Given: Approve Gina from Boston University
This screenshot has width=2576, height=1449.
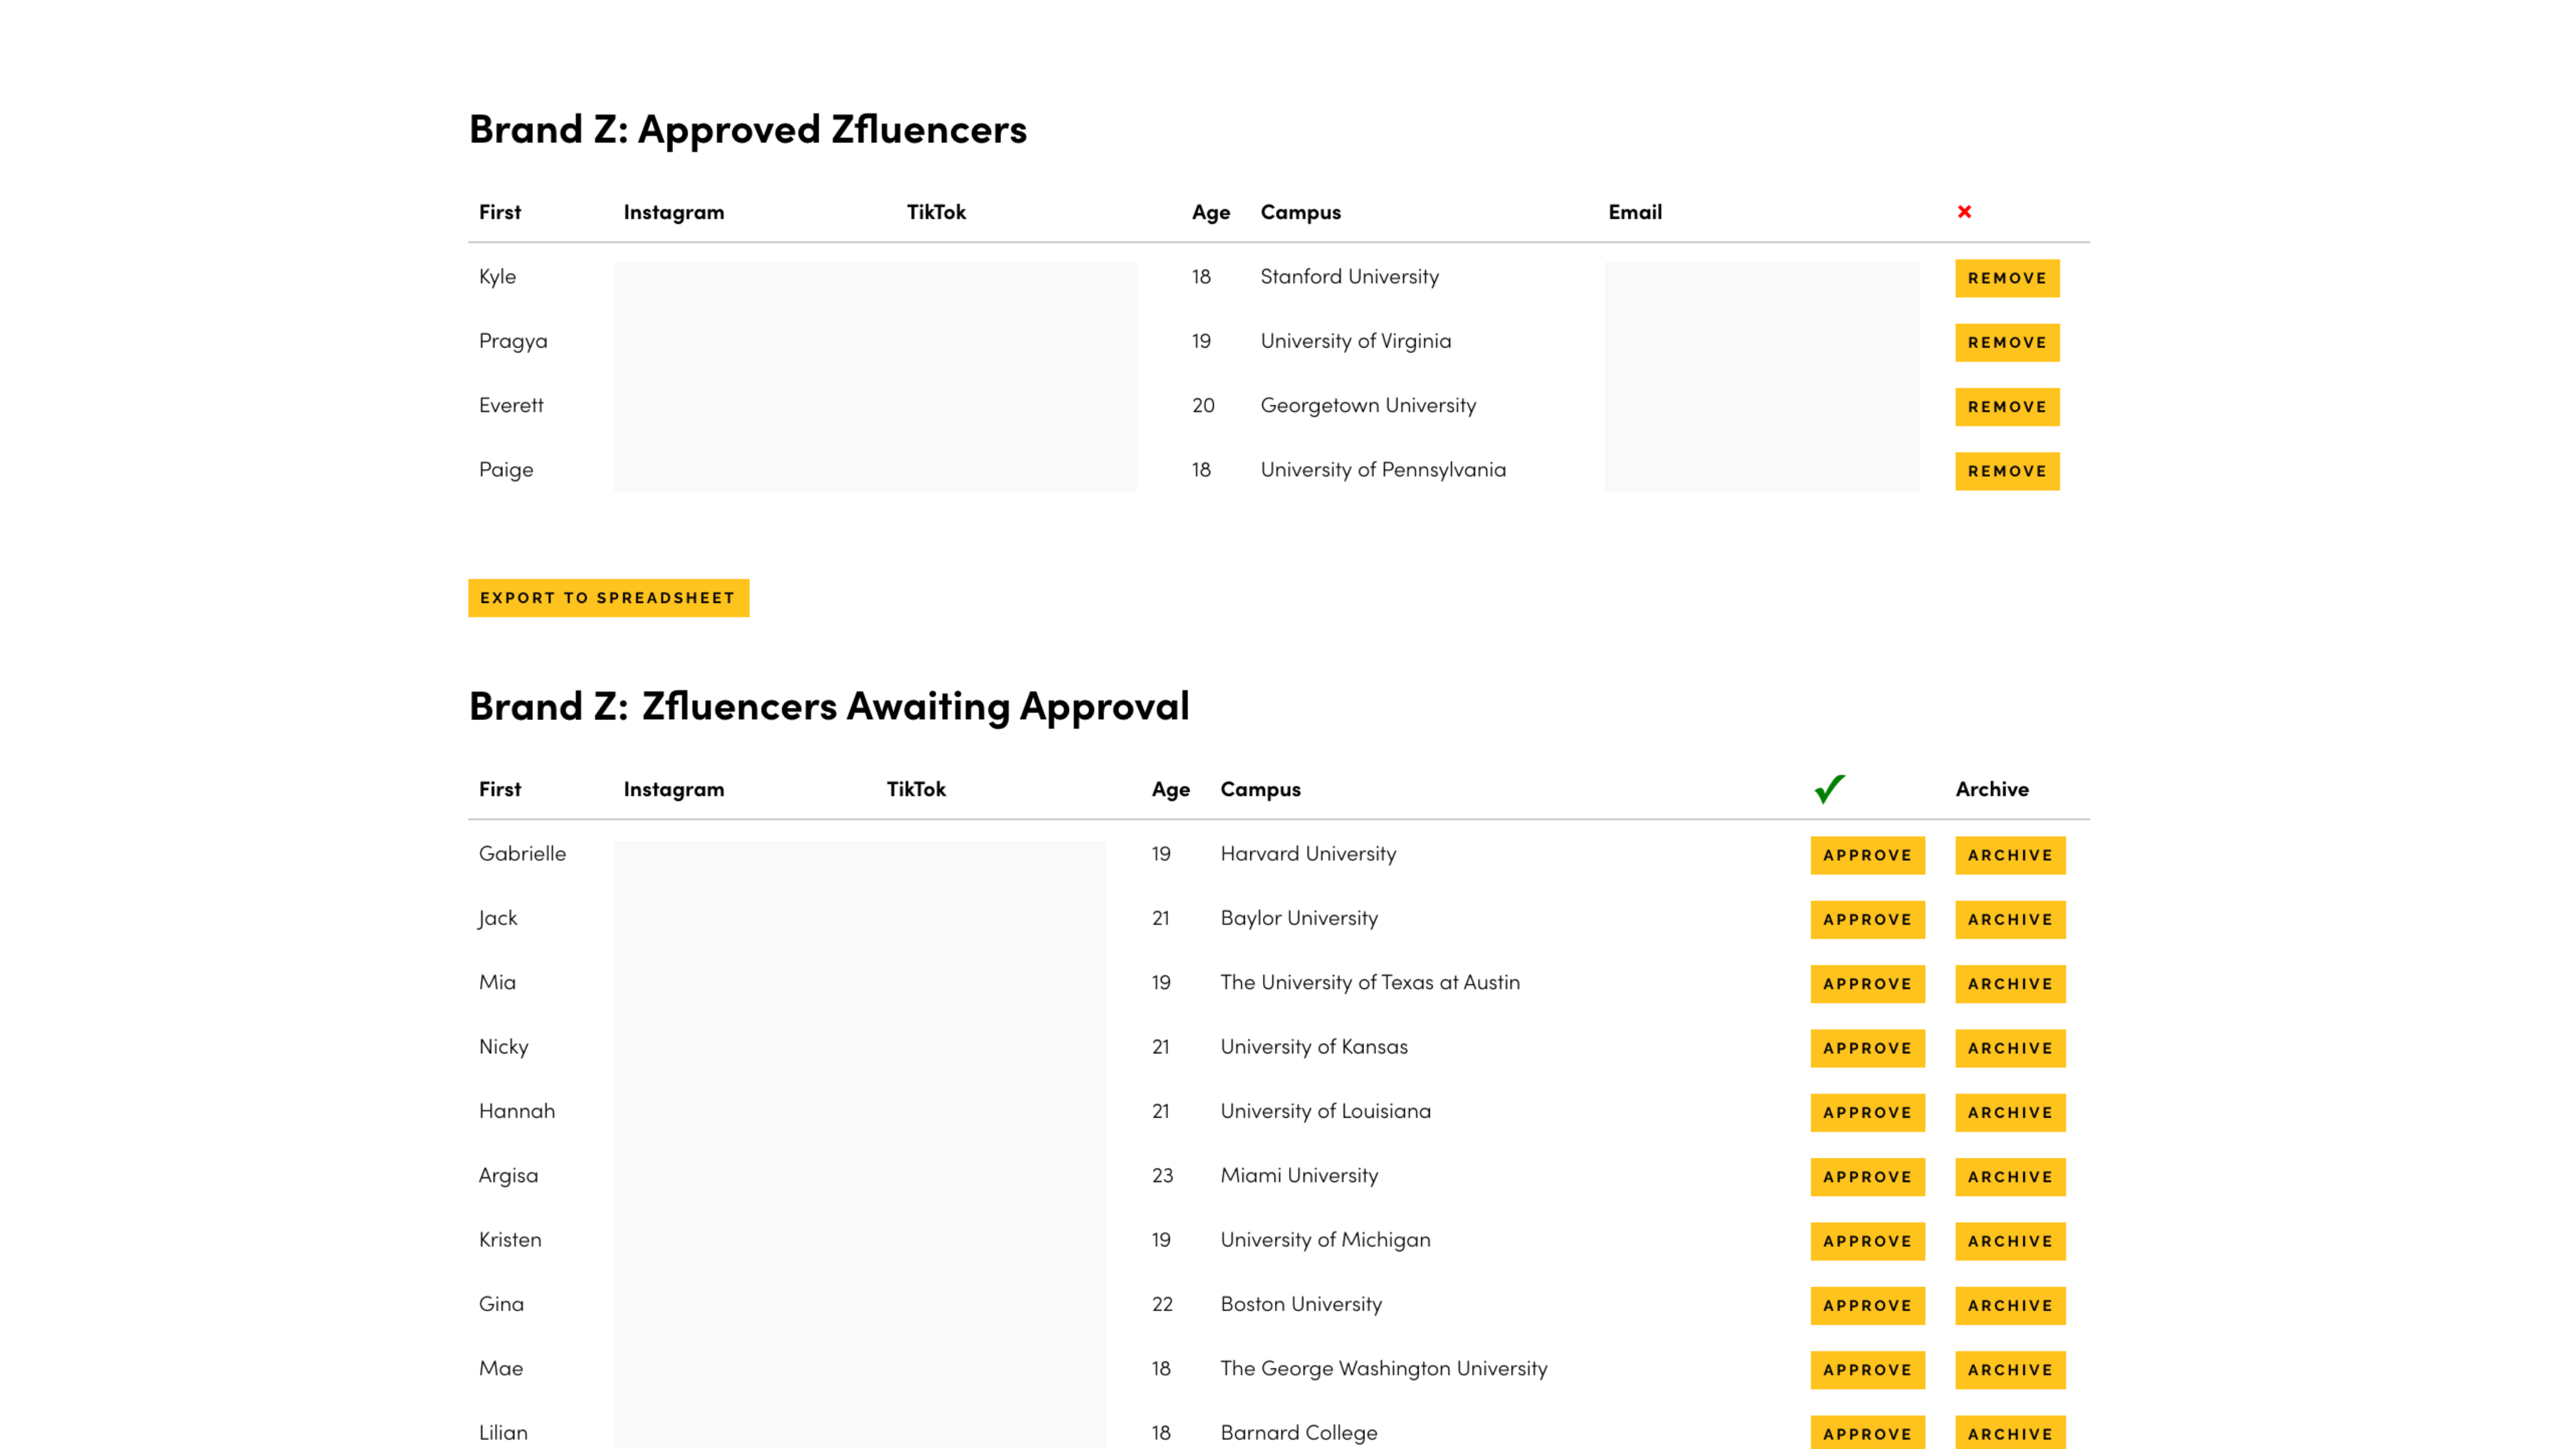Looking at the screenshot, I should pyautogui.click(x=1867, y=1306).
